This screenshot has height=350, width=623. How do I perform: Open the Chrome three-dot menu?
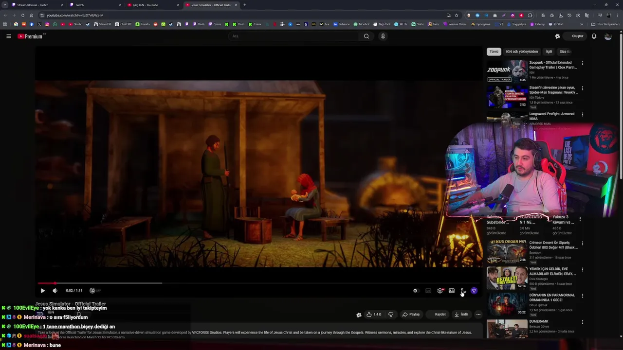click(x=617, y=15)
